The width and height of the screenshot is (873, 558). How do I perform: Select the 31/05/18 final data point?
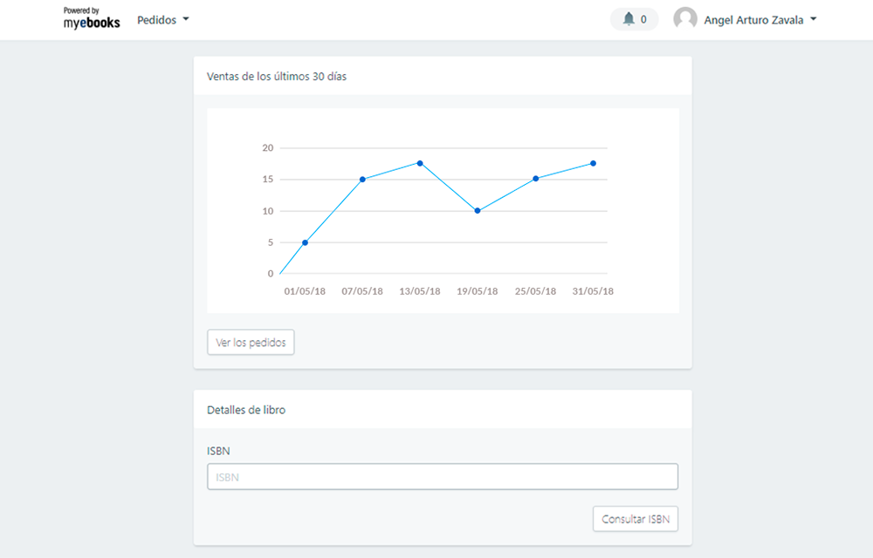point(593,163)
